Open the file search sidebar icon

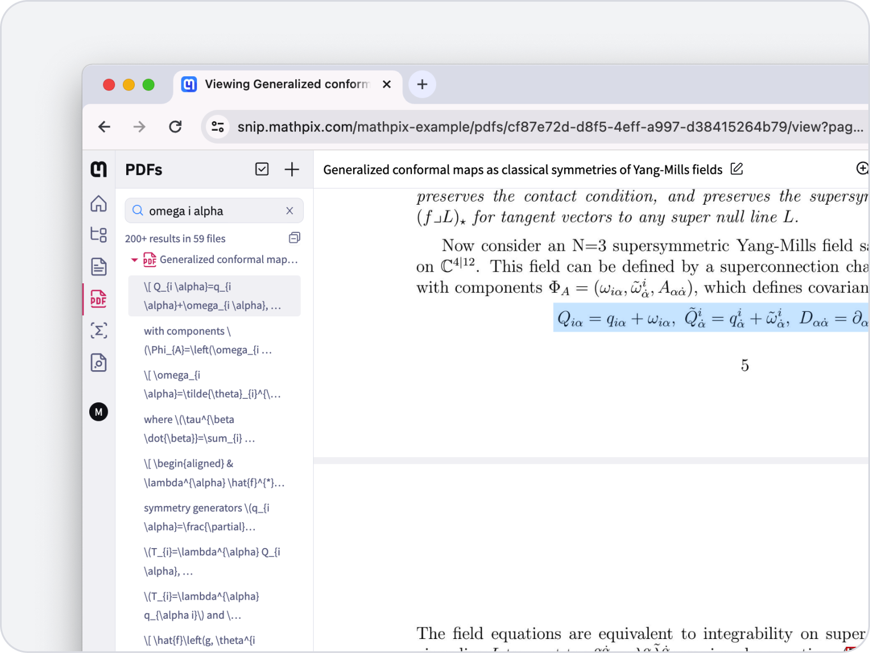pos(99,363)
